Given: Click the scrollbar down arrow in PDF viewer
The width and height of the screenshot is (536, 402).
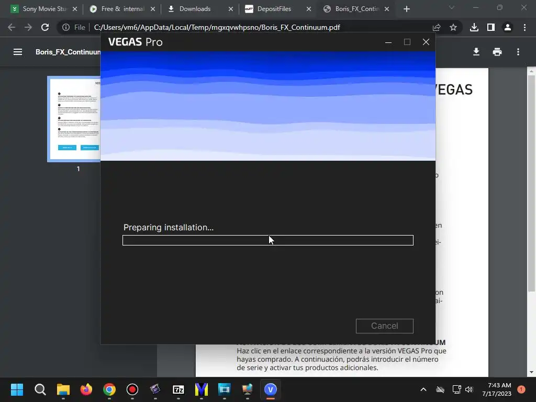Looking at the screenshot, I should pyautogui.click(x=531, y=372).
